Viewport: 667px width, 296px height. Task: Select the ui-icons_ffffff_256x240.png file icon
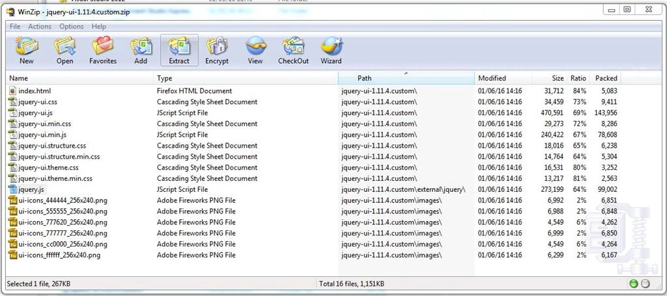[x=12, y=255]
